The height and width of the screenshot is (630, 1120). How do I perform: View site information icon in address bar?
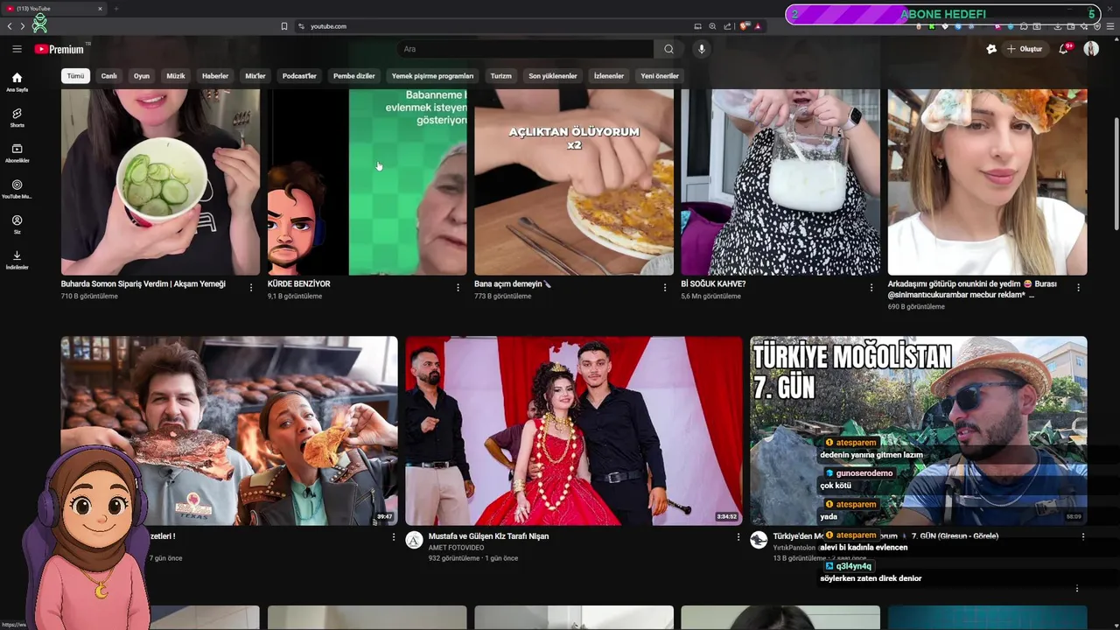(301, 26)
